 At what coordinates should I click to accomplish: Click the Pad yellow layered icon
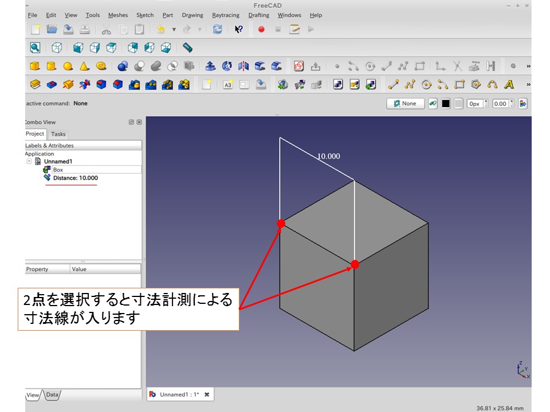pos(35,85)
